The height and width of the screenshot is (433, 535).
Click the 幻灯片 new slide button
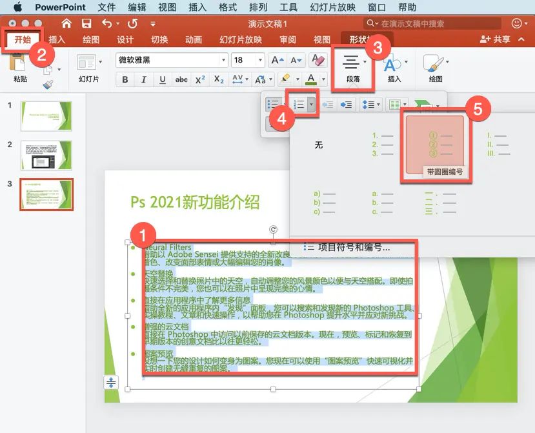click(x=86, y=63)
